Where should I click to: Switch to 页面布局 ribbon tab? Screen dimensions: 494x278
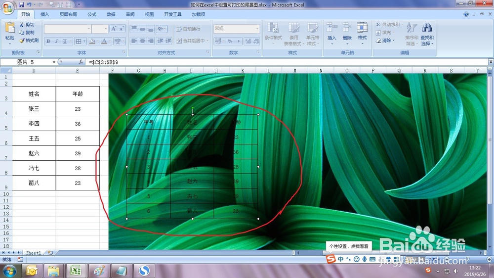click(x=68, y=14)
